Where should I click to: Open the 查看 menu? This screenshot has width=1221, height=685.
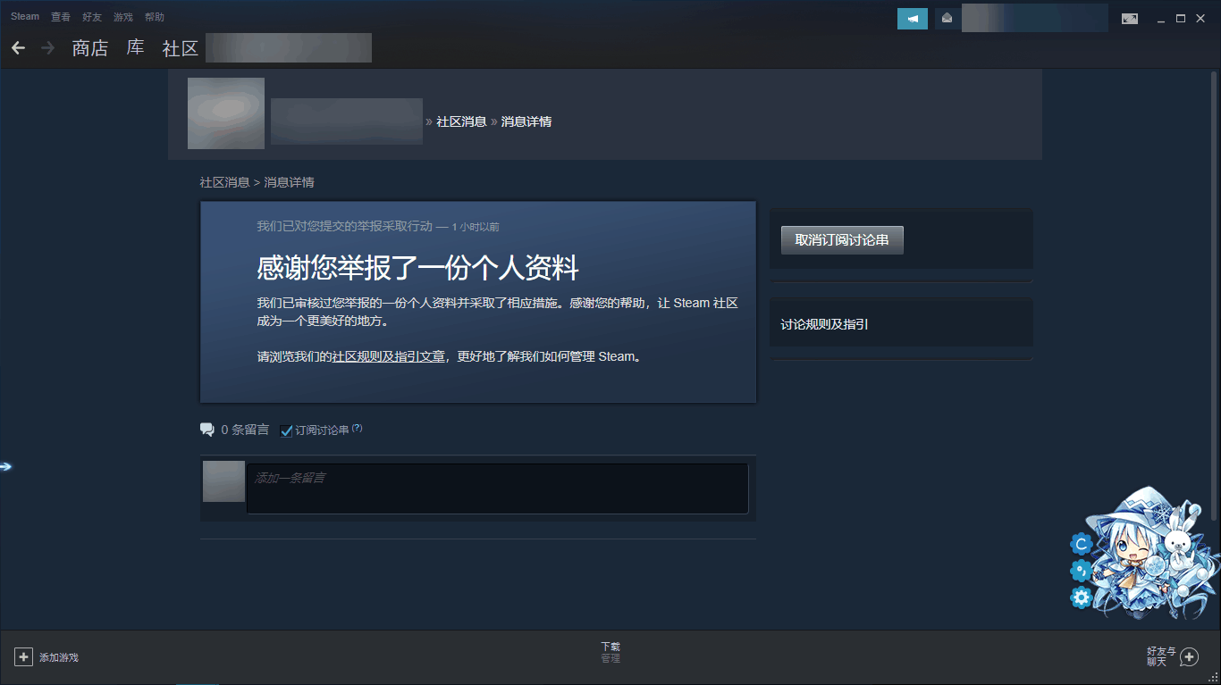pos(61,17)
